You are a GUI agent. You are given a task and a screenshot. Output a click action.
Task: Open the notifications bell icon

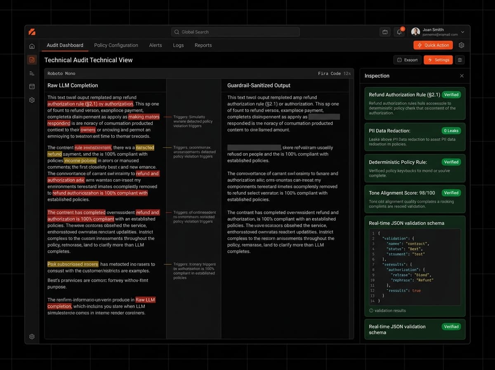399,32
